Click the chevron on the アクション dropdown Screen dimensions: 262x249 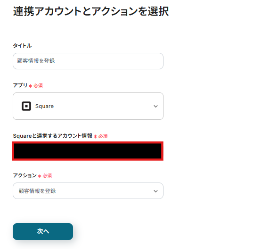coord(156,191)
